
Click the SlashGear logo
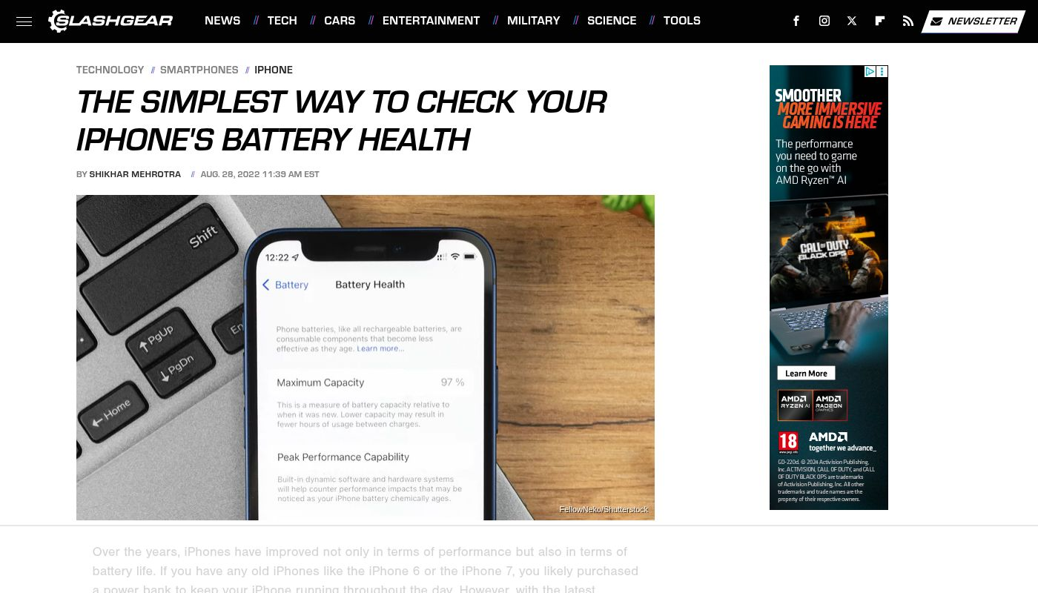110,21
